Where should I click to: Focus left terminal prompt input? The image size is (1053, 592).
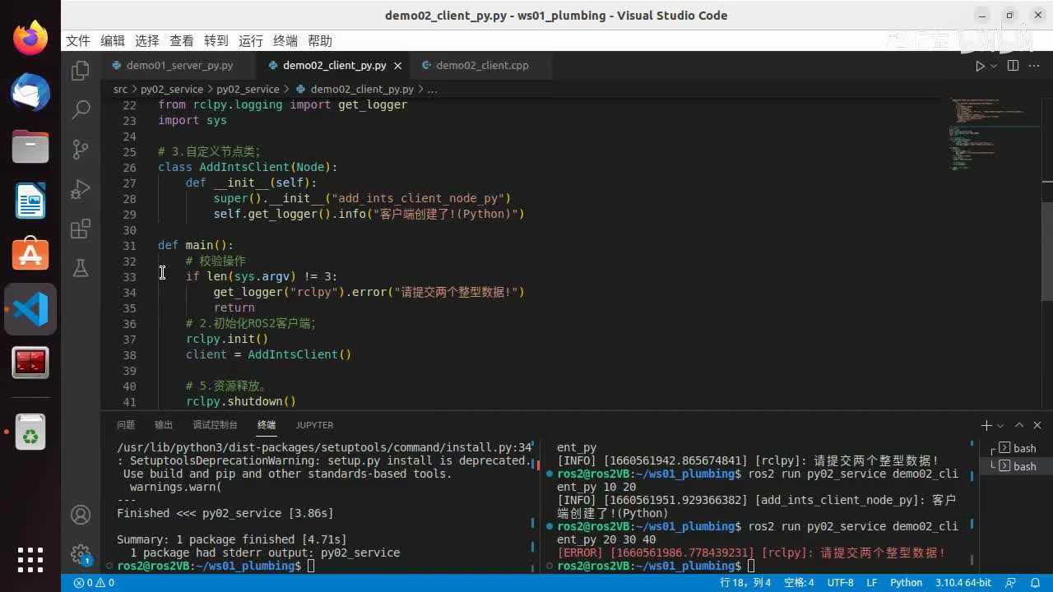tap(310, 566)
